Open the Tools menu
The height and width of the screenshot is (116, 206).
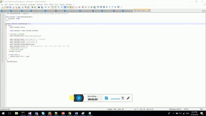[46, 5]
